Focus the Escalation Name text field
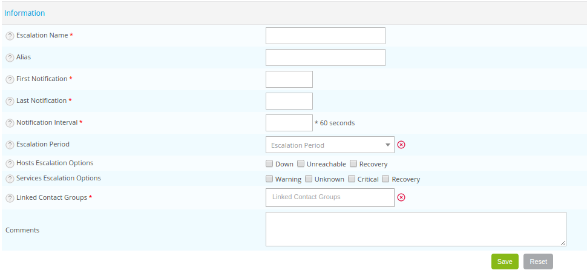The image size is (587, 273). (325, 36)
